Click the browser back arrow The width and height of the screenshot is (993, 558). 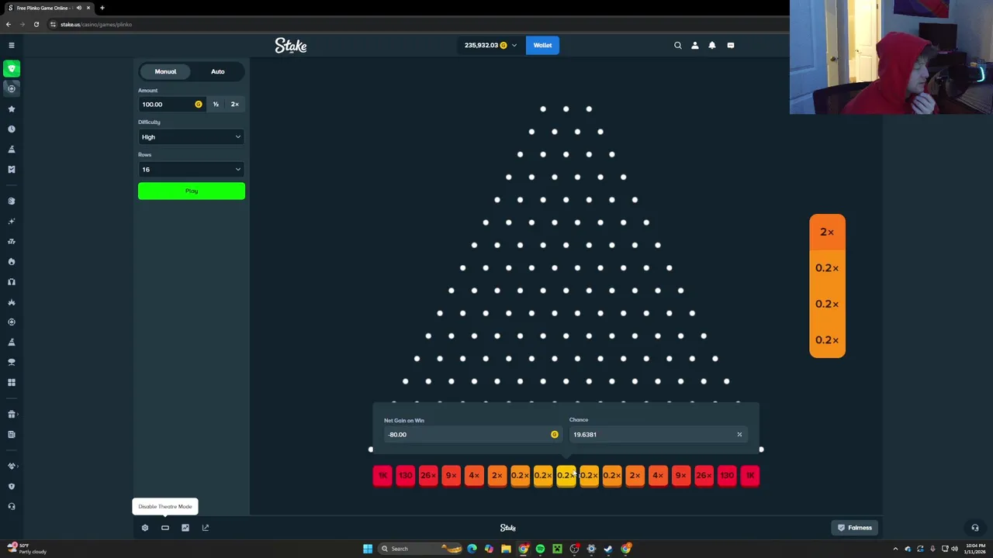pos(9,24)
